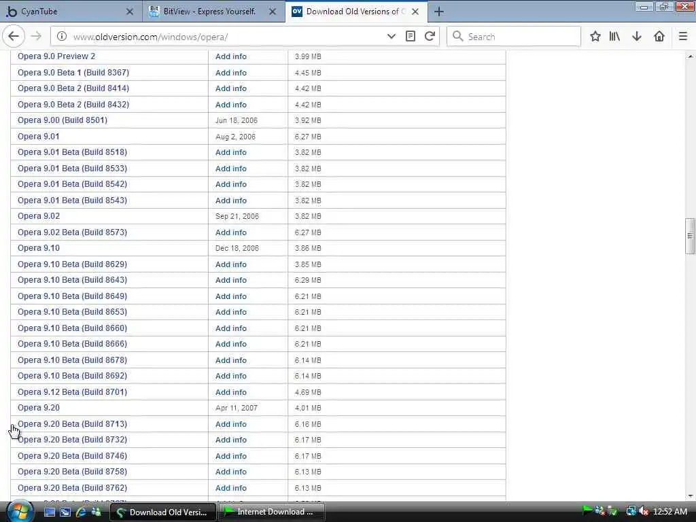
Task: Click the Sep 21, 2006 date cell
Action: [x=237, y=216]
